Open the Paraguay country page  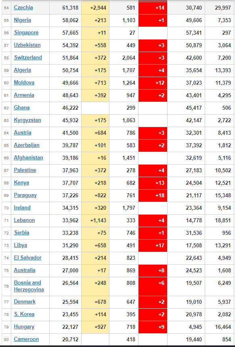click(25, 195)
